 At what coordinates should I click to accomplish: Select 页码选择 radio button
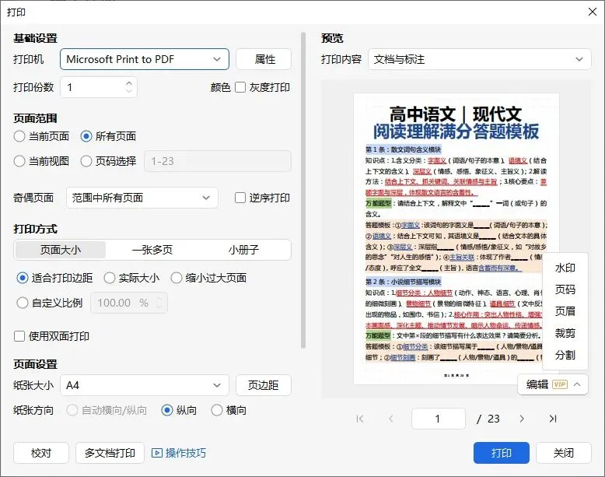pos(86,161)
